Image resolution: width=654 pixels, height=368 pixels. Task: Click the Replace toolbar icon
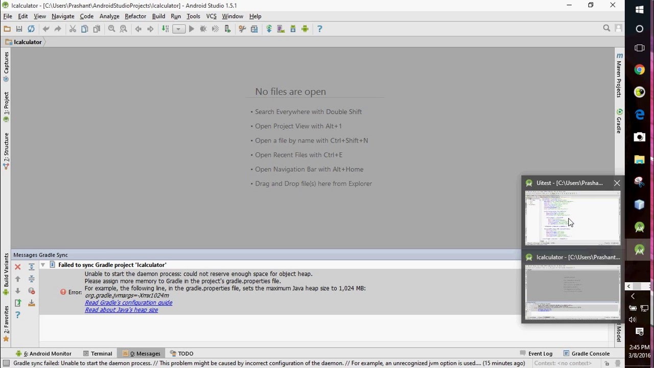pyautogui.click(x=123, y=29)
